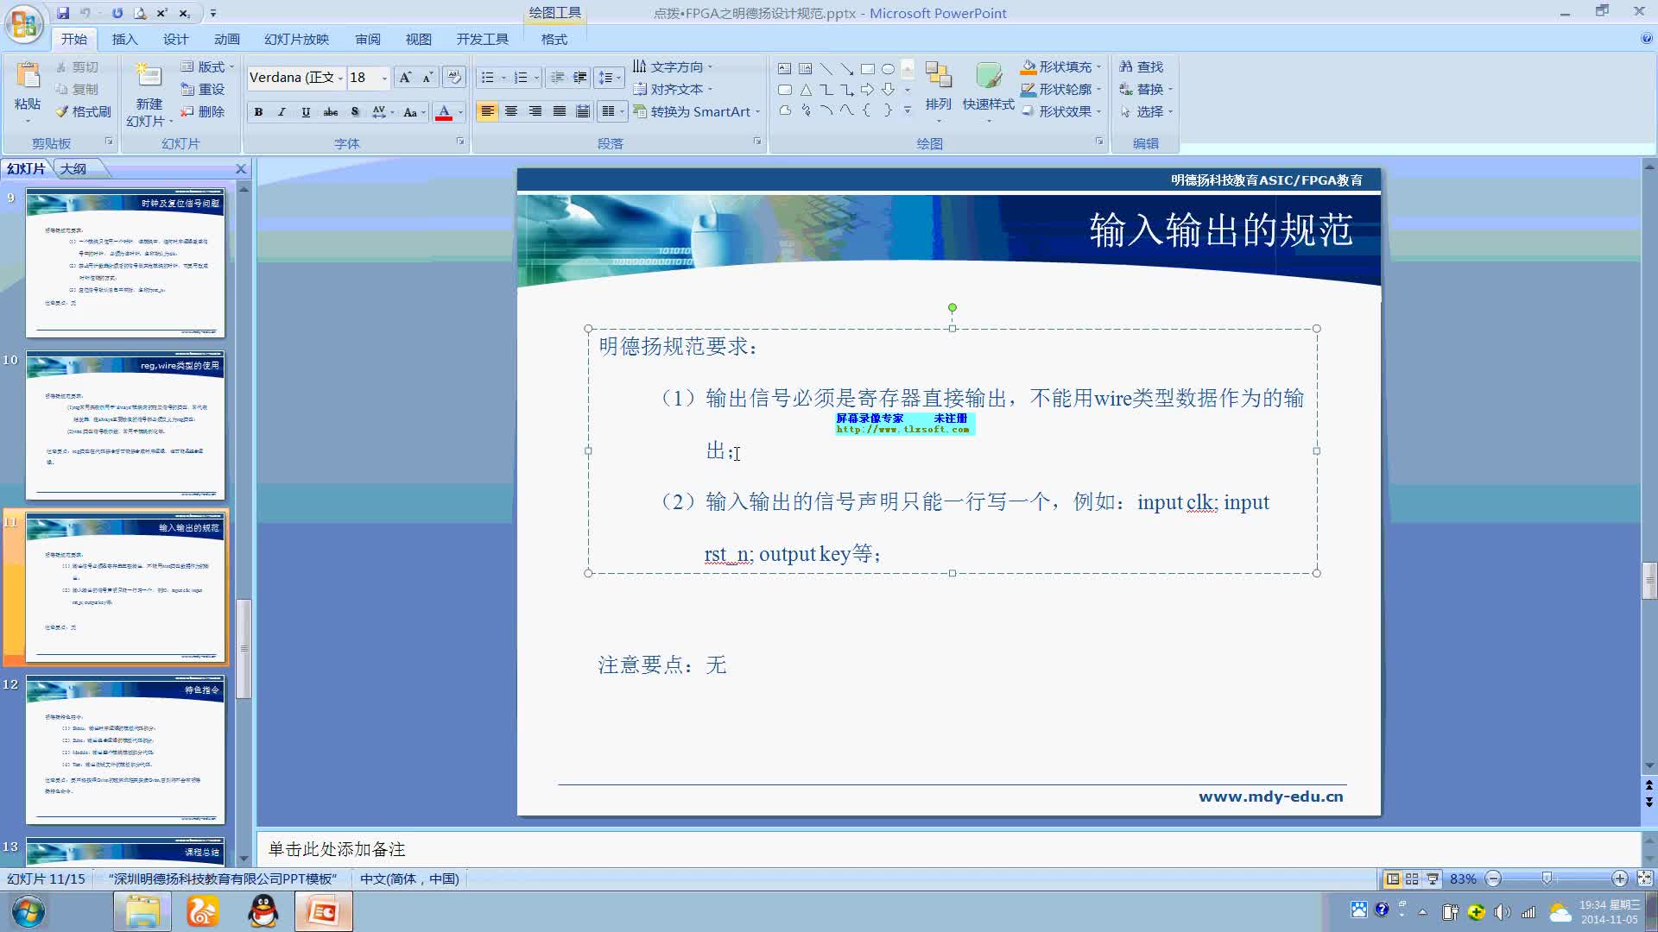
Task: Center the paragraph text
Action: (511, 111)
